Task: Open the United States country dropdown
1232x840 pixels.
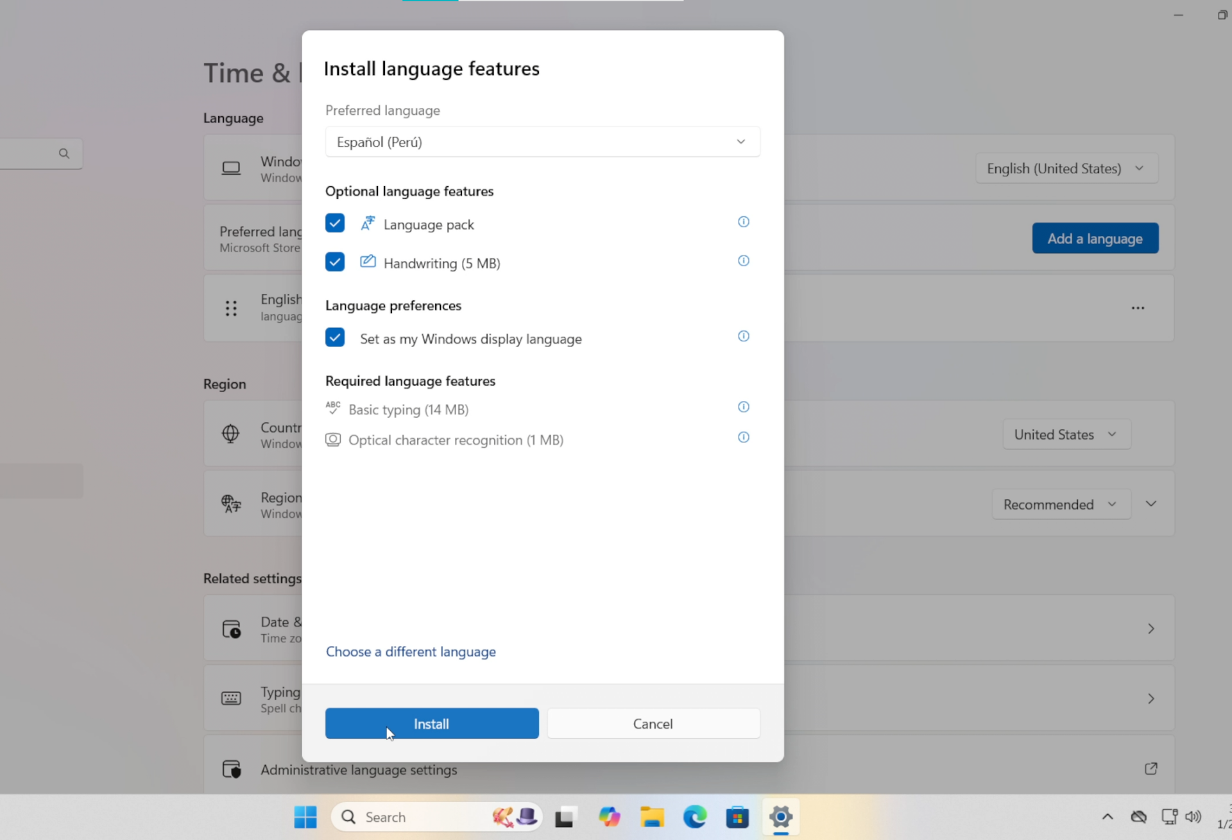Action: 1066,434
